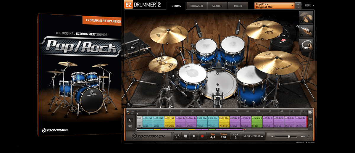355x153 pixels.
Task: Step to previous preset with up arrow
Action: pyautogui.click(x=298, y=4)
